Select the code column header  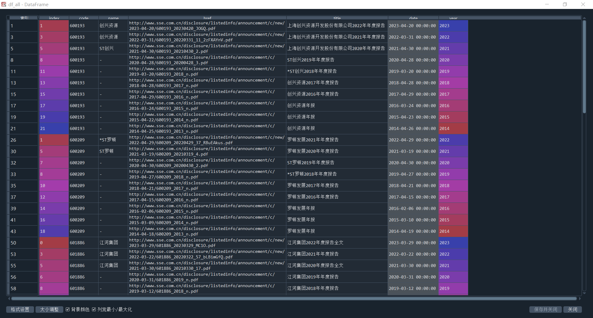tap(84, 18)
